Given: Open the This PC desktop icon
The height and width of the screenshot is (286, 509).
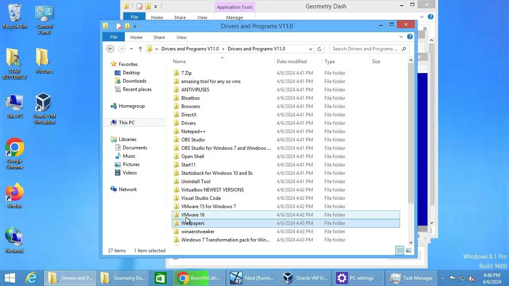Looking at the screenshot, I should click(15, 106).
